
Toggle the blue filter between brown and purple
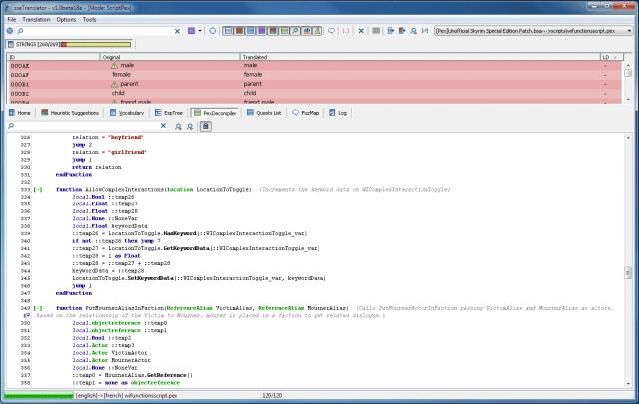(250, 31)
